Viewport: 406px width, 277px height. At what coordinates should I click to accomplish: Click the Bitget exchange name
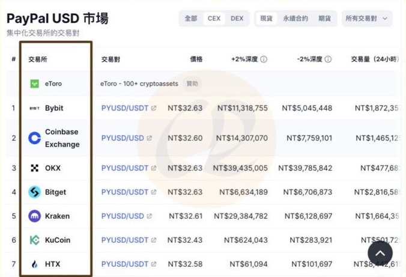[x=55, y=192]
